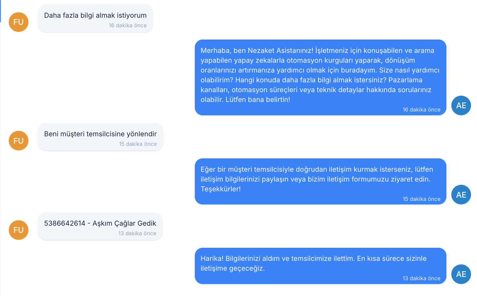The image size is (477, 296).
Task: Click the name "Aşkım Çağlar Gedik"
Action: [x=124, y=223]
